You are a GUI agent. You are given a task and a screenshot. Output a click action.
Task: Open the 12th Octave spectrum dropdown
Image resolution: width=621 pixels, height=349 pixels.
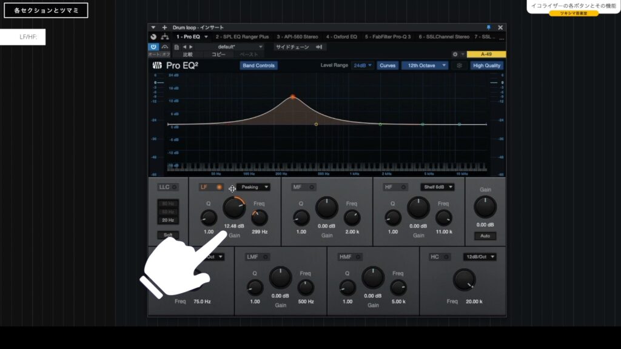coord(425,65)
